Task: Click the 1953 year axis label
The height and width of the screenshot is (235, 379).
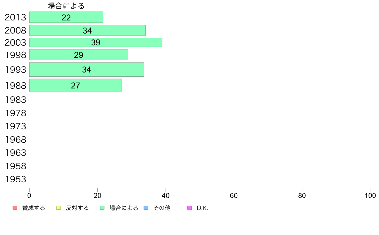Action: (x=15, y=179)
